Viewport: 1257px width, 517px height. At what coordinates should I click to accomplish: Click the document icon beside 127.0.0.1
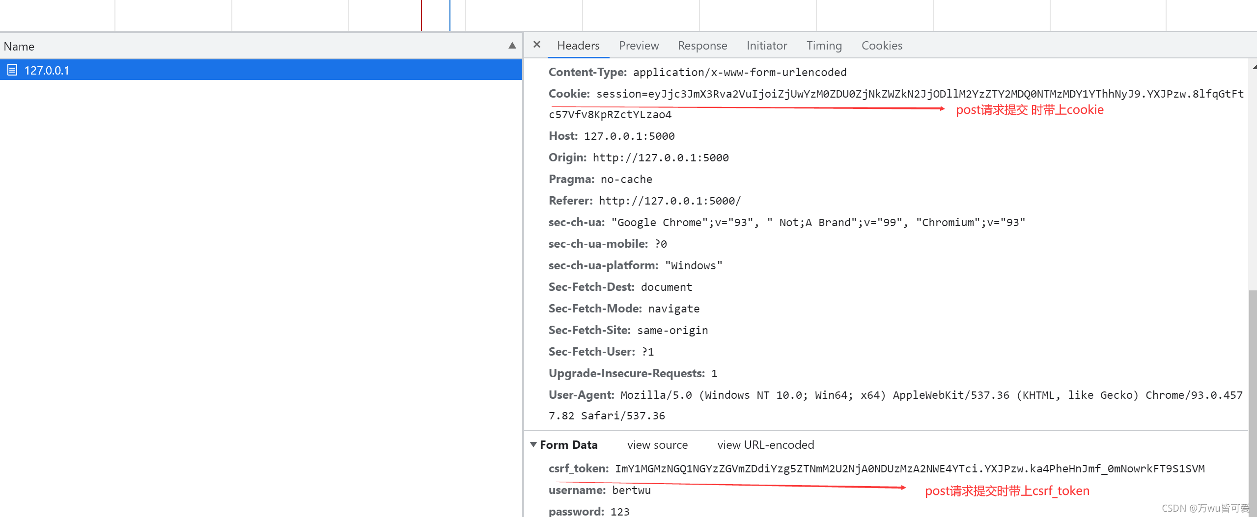[12, 70]
